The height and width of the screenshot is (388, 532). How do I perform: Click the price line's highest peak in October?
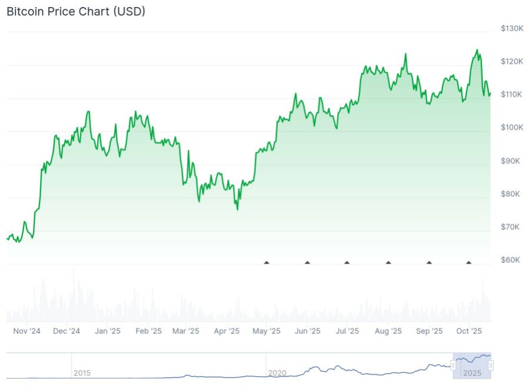click(x=477, y=50)
